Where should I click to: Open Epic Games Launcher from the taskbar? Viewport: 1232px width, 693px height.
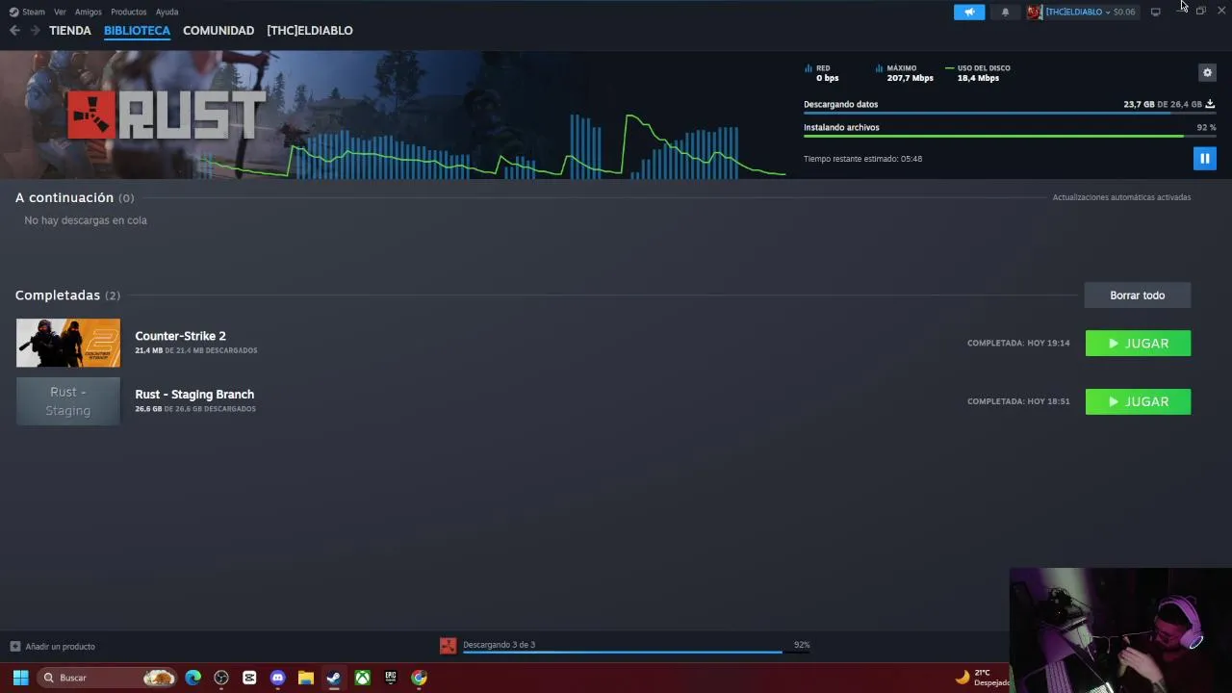point(391,678)
